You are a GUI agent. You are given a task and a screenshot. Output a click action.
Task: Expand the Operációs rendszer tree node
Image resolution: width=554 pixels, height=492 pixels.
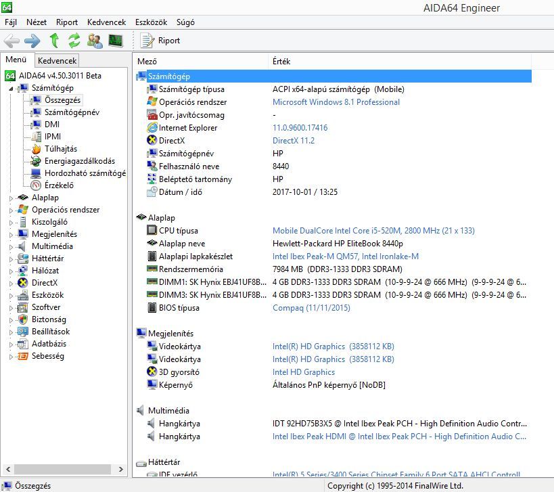[x=11, y=210]
